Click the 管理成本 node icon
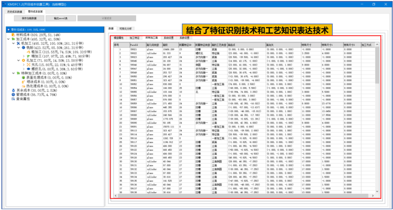The height and width of the screenshot is (210, 393). point(13,94)
